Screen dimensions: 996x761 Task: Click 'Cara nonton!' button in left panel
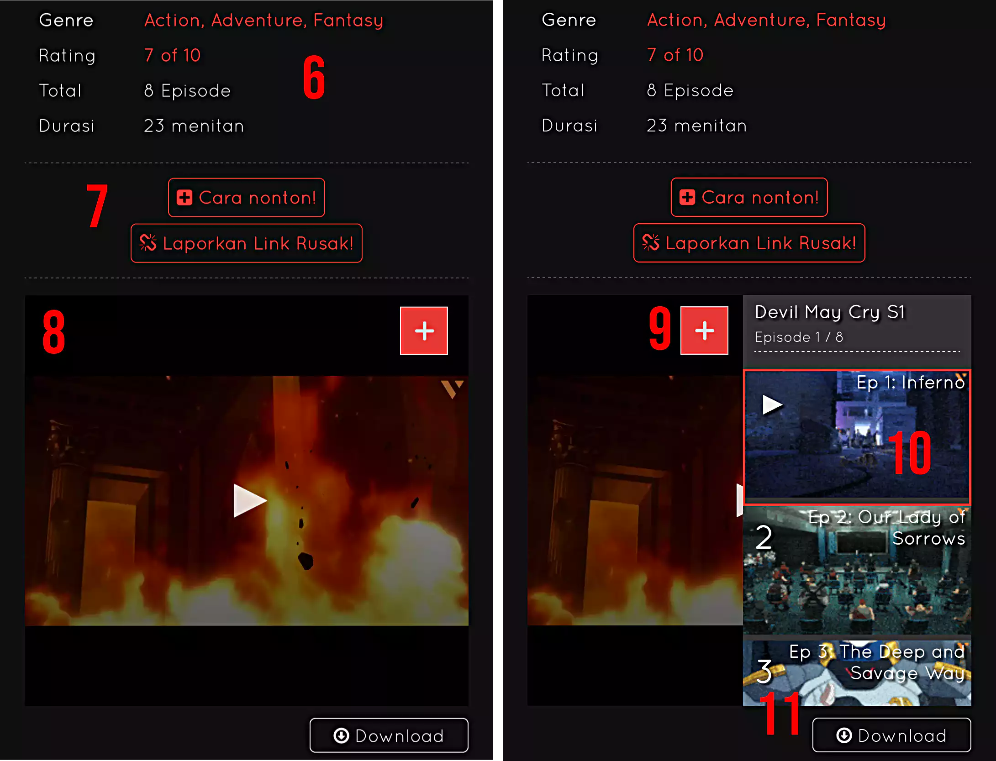click(x=247, y=197)
